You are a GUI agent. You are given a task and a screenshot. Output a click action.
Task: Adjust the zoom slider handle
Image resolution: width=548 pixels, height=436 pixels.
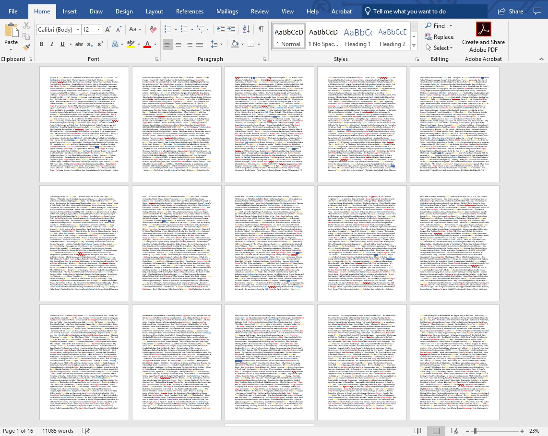476,431
